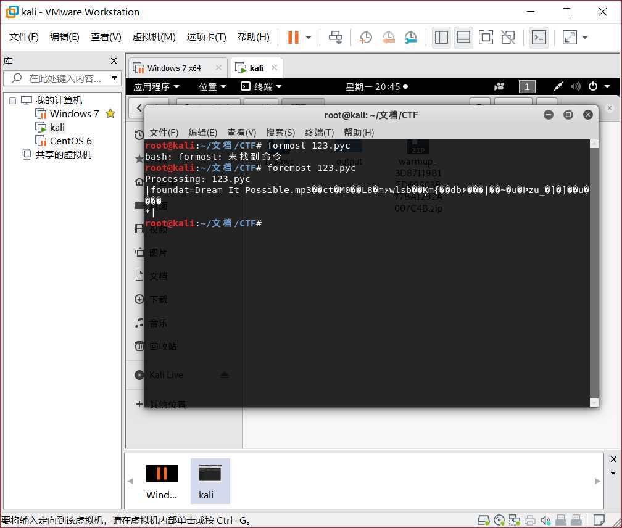This screenshot has width=622, height=528.
Task: Close the thumbnail bar
Action: point(613,459)
